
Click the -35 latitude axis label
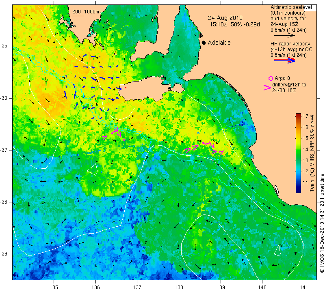(x=4, y=46)
